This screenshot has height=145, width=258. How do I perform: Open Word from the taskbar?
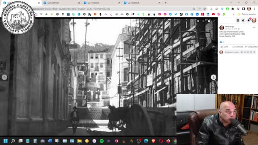click(x=50, y=141)
